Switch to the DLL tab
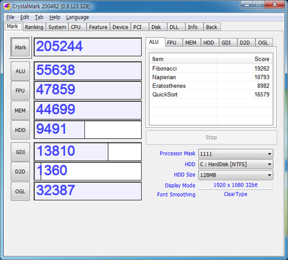Image resolution: width=288 pixels, height=260 pixels. [x=176, y=27]
